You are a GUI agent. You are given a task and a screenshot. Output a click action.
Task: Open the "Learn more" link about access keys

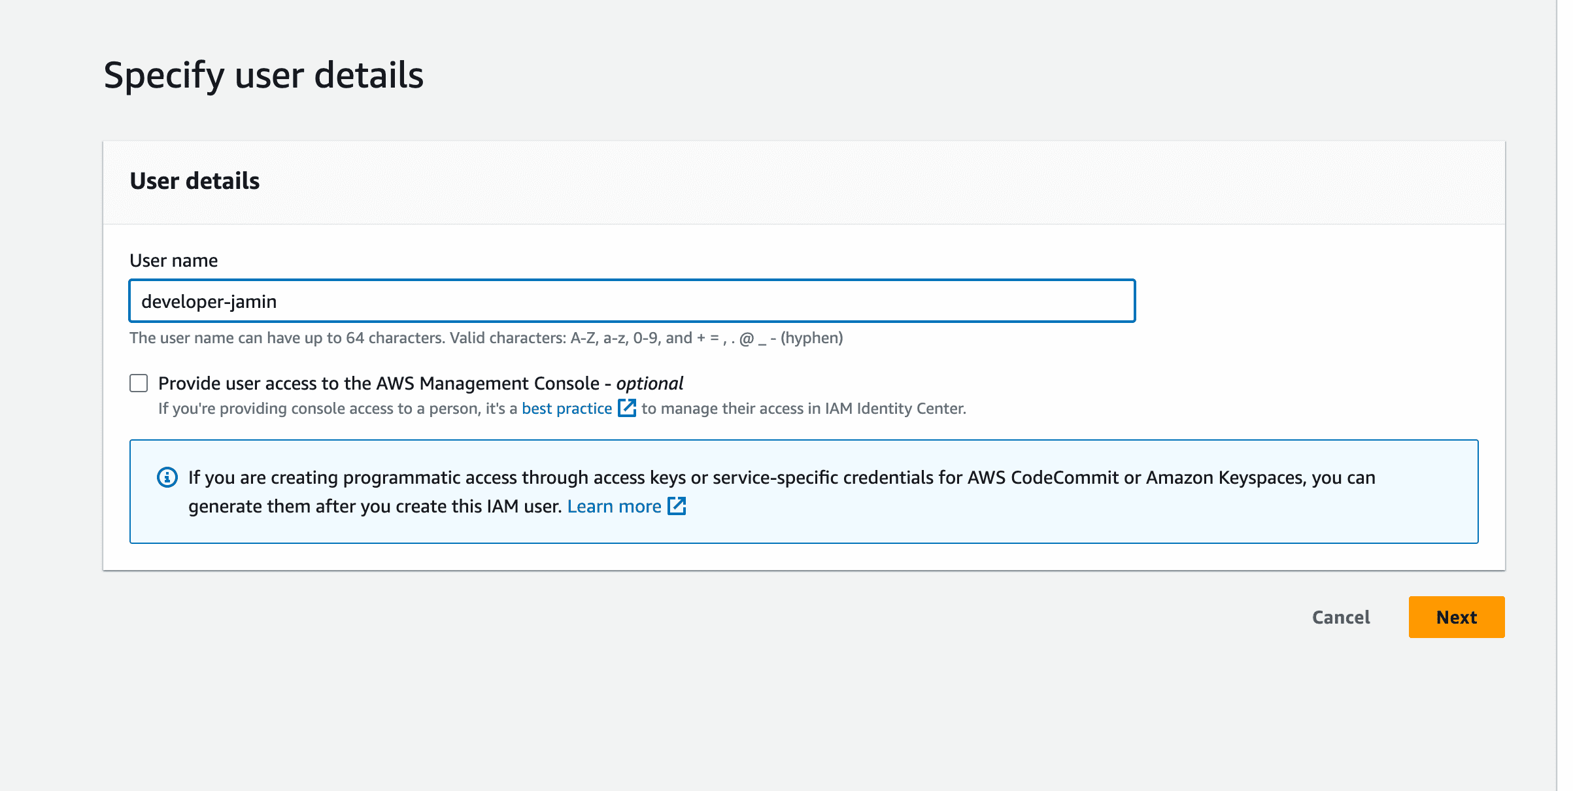[x=615, y=505]
